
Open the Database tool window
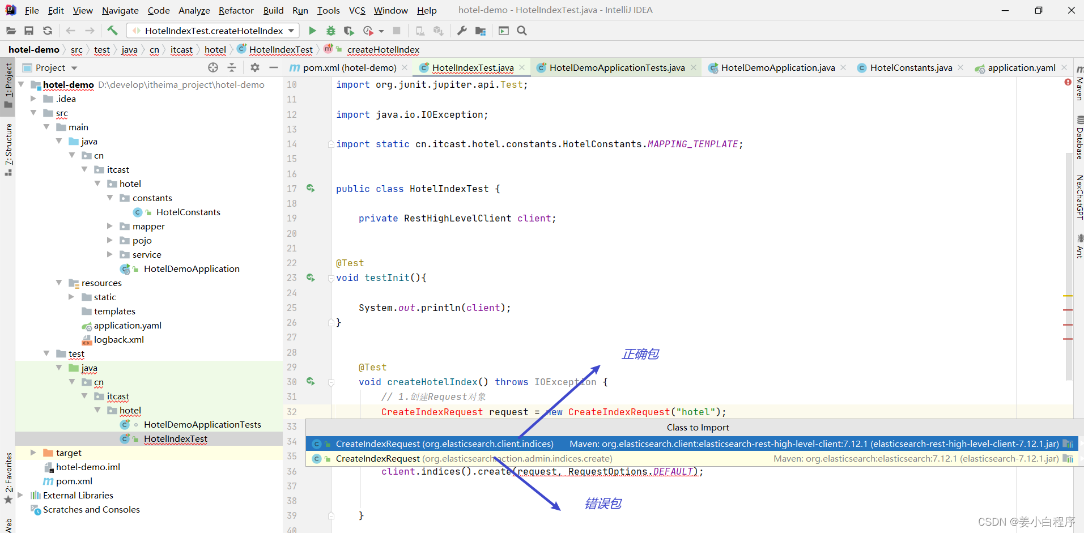(1079, 138)
